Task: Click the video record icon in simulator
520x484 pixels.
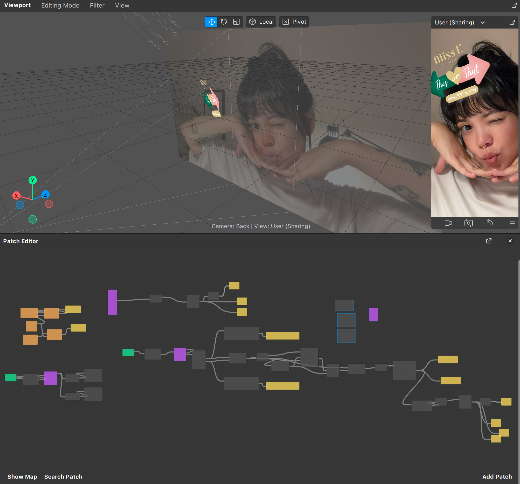Action: [448, 223]
